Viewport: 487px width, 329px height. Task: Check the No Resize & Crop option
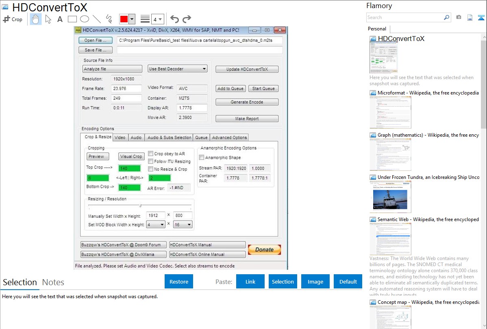click(x=151, y=169)
